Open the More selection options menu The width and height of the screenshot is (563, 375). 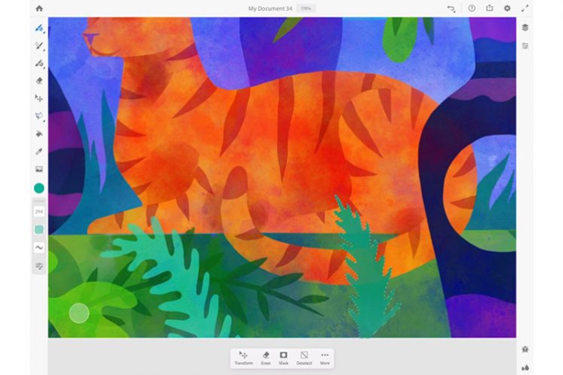pos(324,358)
